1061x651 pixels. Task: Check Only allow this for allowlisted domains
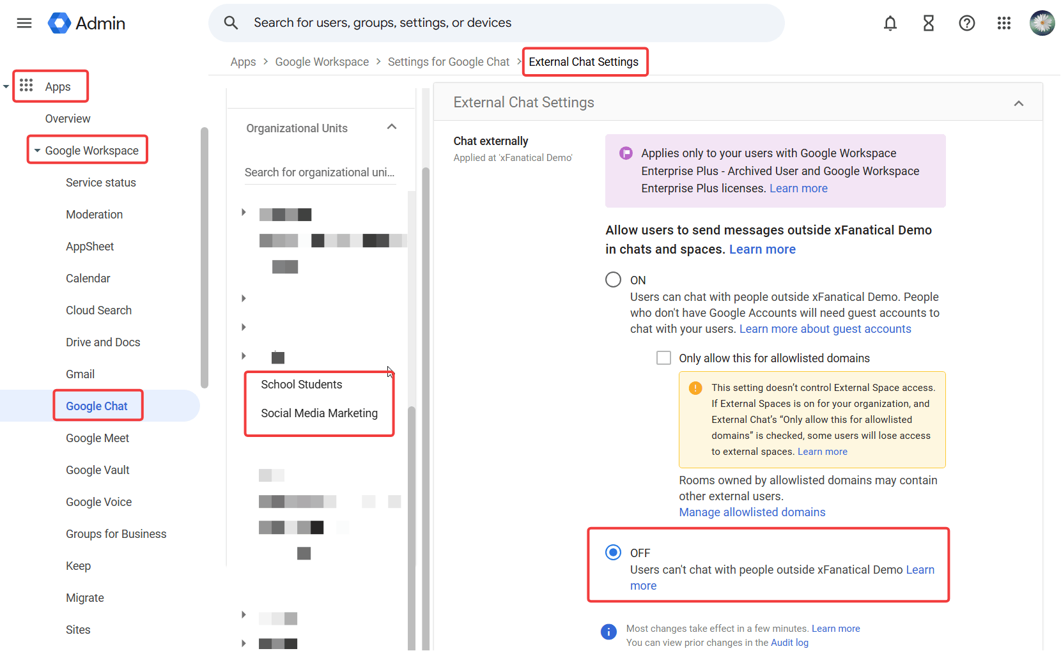pyautogui.click(x=663, y=358)
